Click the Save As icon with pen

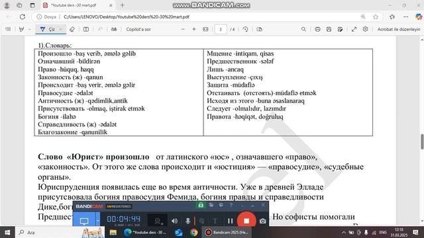(340, 29)
